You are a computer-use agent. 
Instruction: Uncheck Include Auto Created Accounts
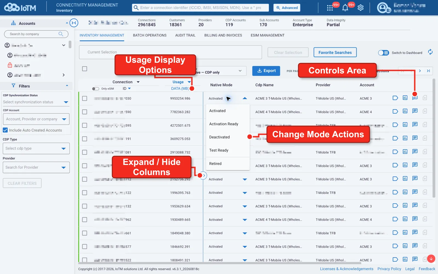coord(5,130)
